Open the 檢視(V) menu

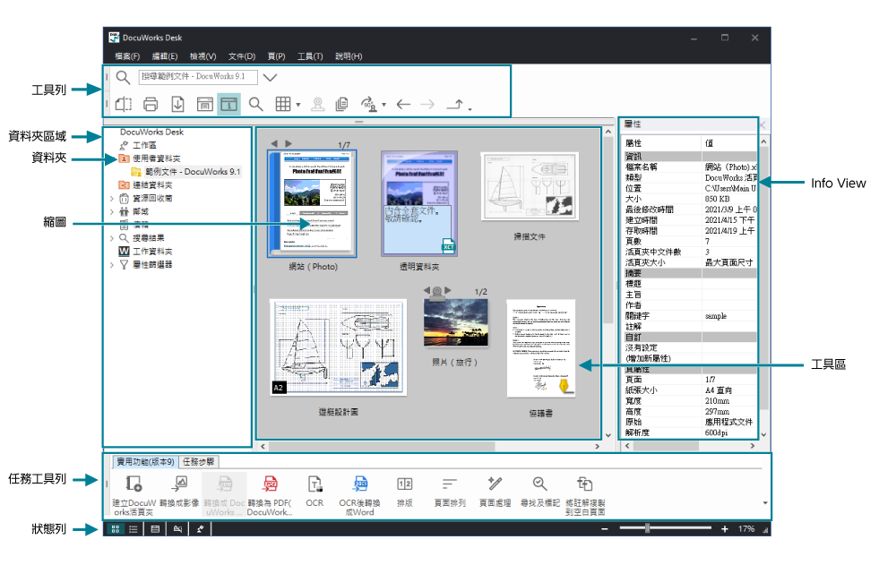click(203, 56)
